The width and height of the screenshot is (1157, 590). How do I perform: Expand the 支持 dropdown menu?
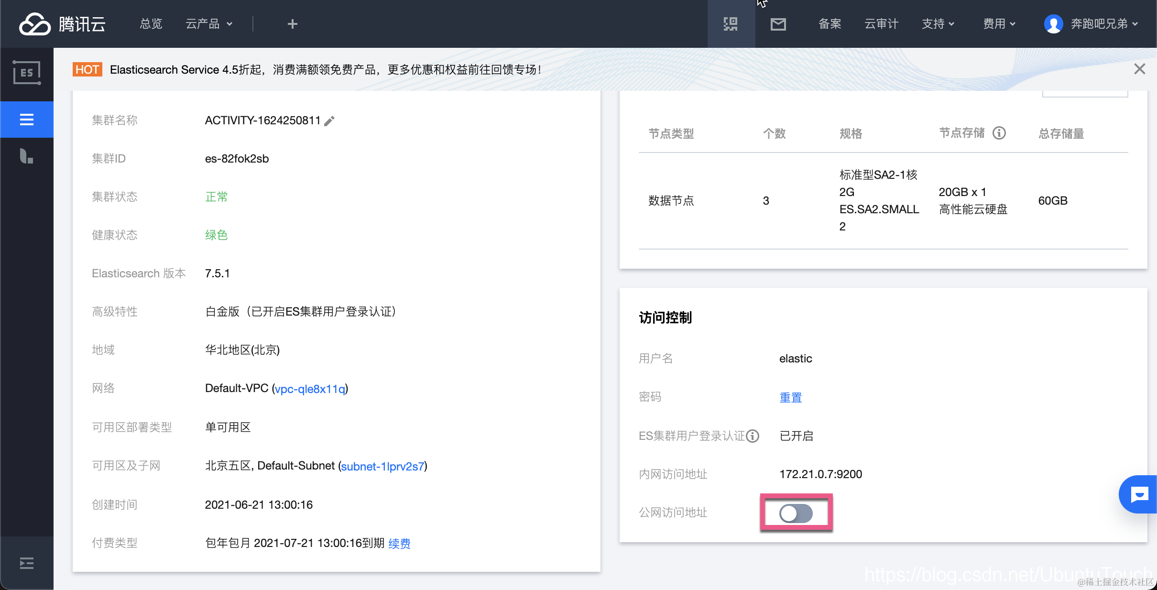(x=938, y=24)
